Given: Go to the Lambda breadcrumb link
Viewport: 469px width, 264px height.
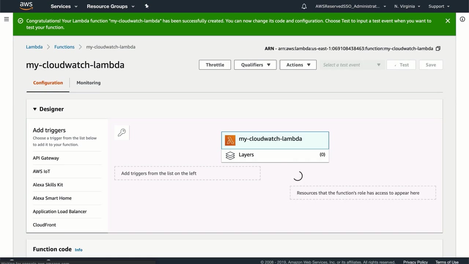Looking at the screenshot, I should pyautogui.click(x=34, y=47).
